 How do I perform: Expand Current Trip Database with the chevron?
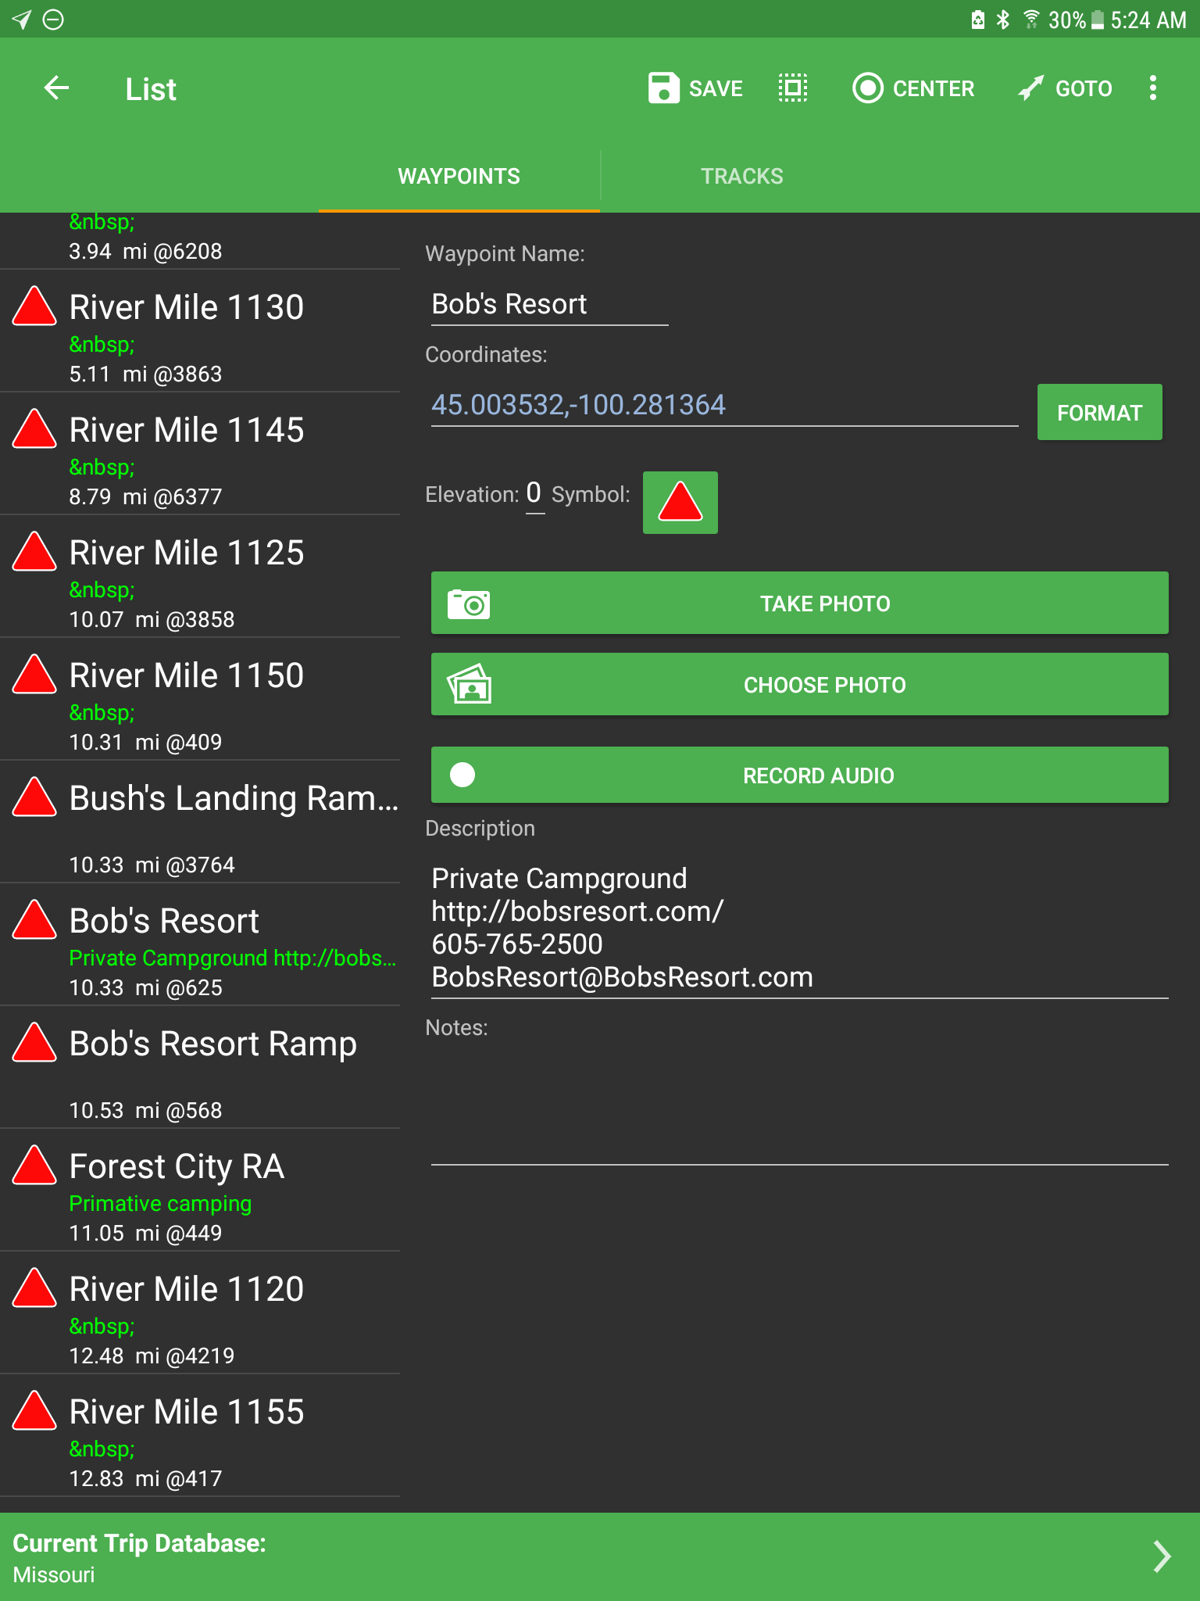[1162, 1556]
